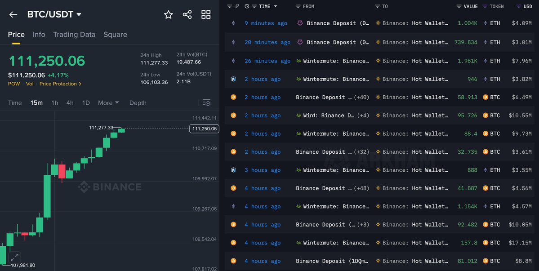Click the link chain icon in table header
This screenshot has width=539, height=271.
pyautogui.click(x=236, y=6)
